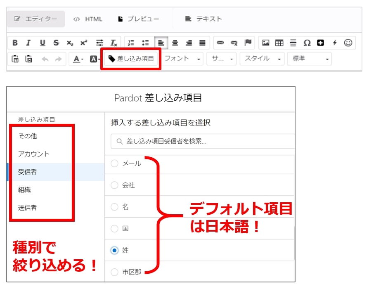Viewport: 369px width, 289px height.
Task: Expand the スタイル dropdown
Action: pos(262,59)
